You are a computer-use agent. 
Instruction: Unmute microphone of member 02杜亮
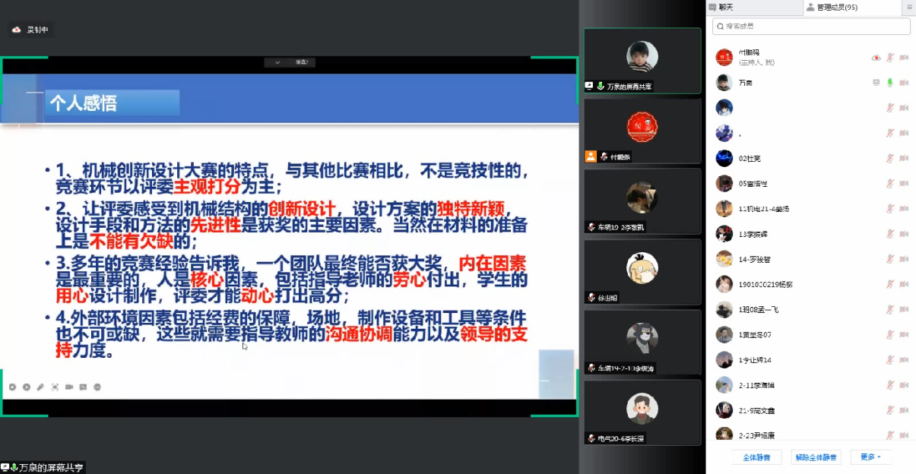tap(890, 158)
